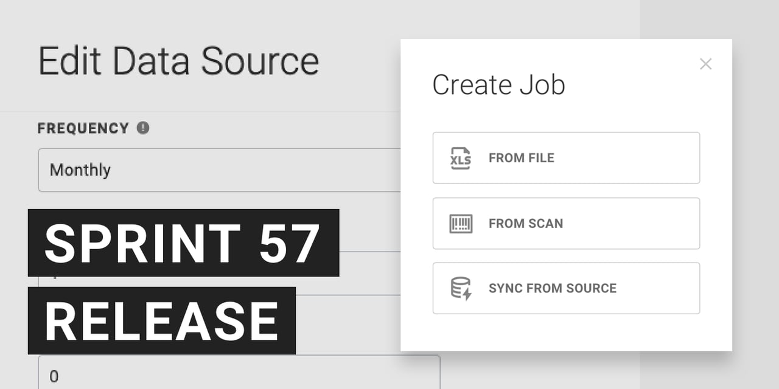Click the barcode scan icon
Image resolution: width=779 pixels, height=389 pixels.
click(x=460, y=224)
